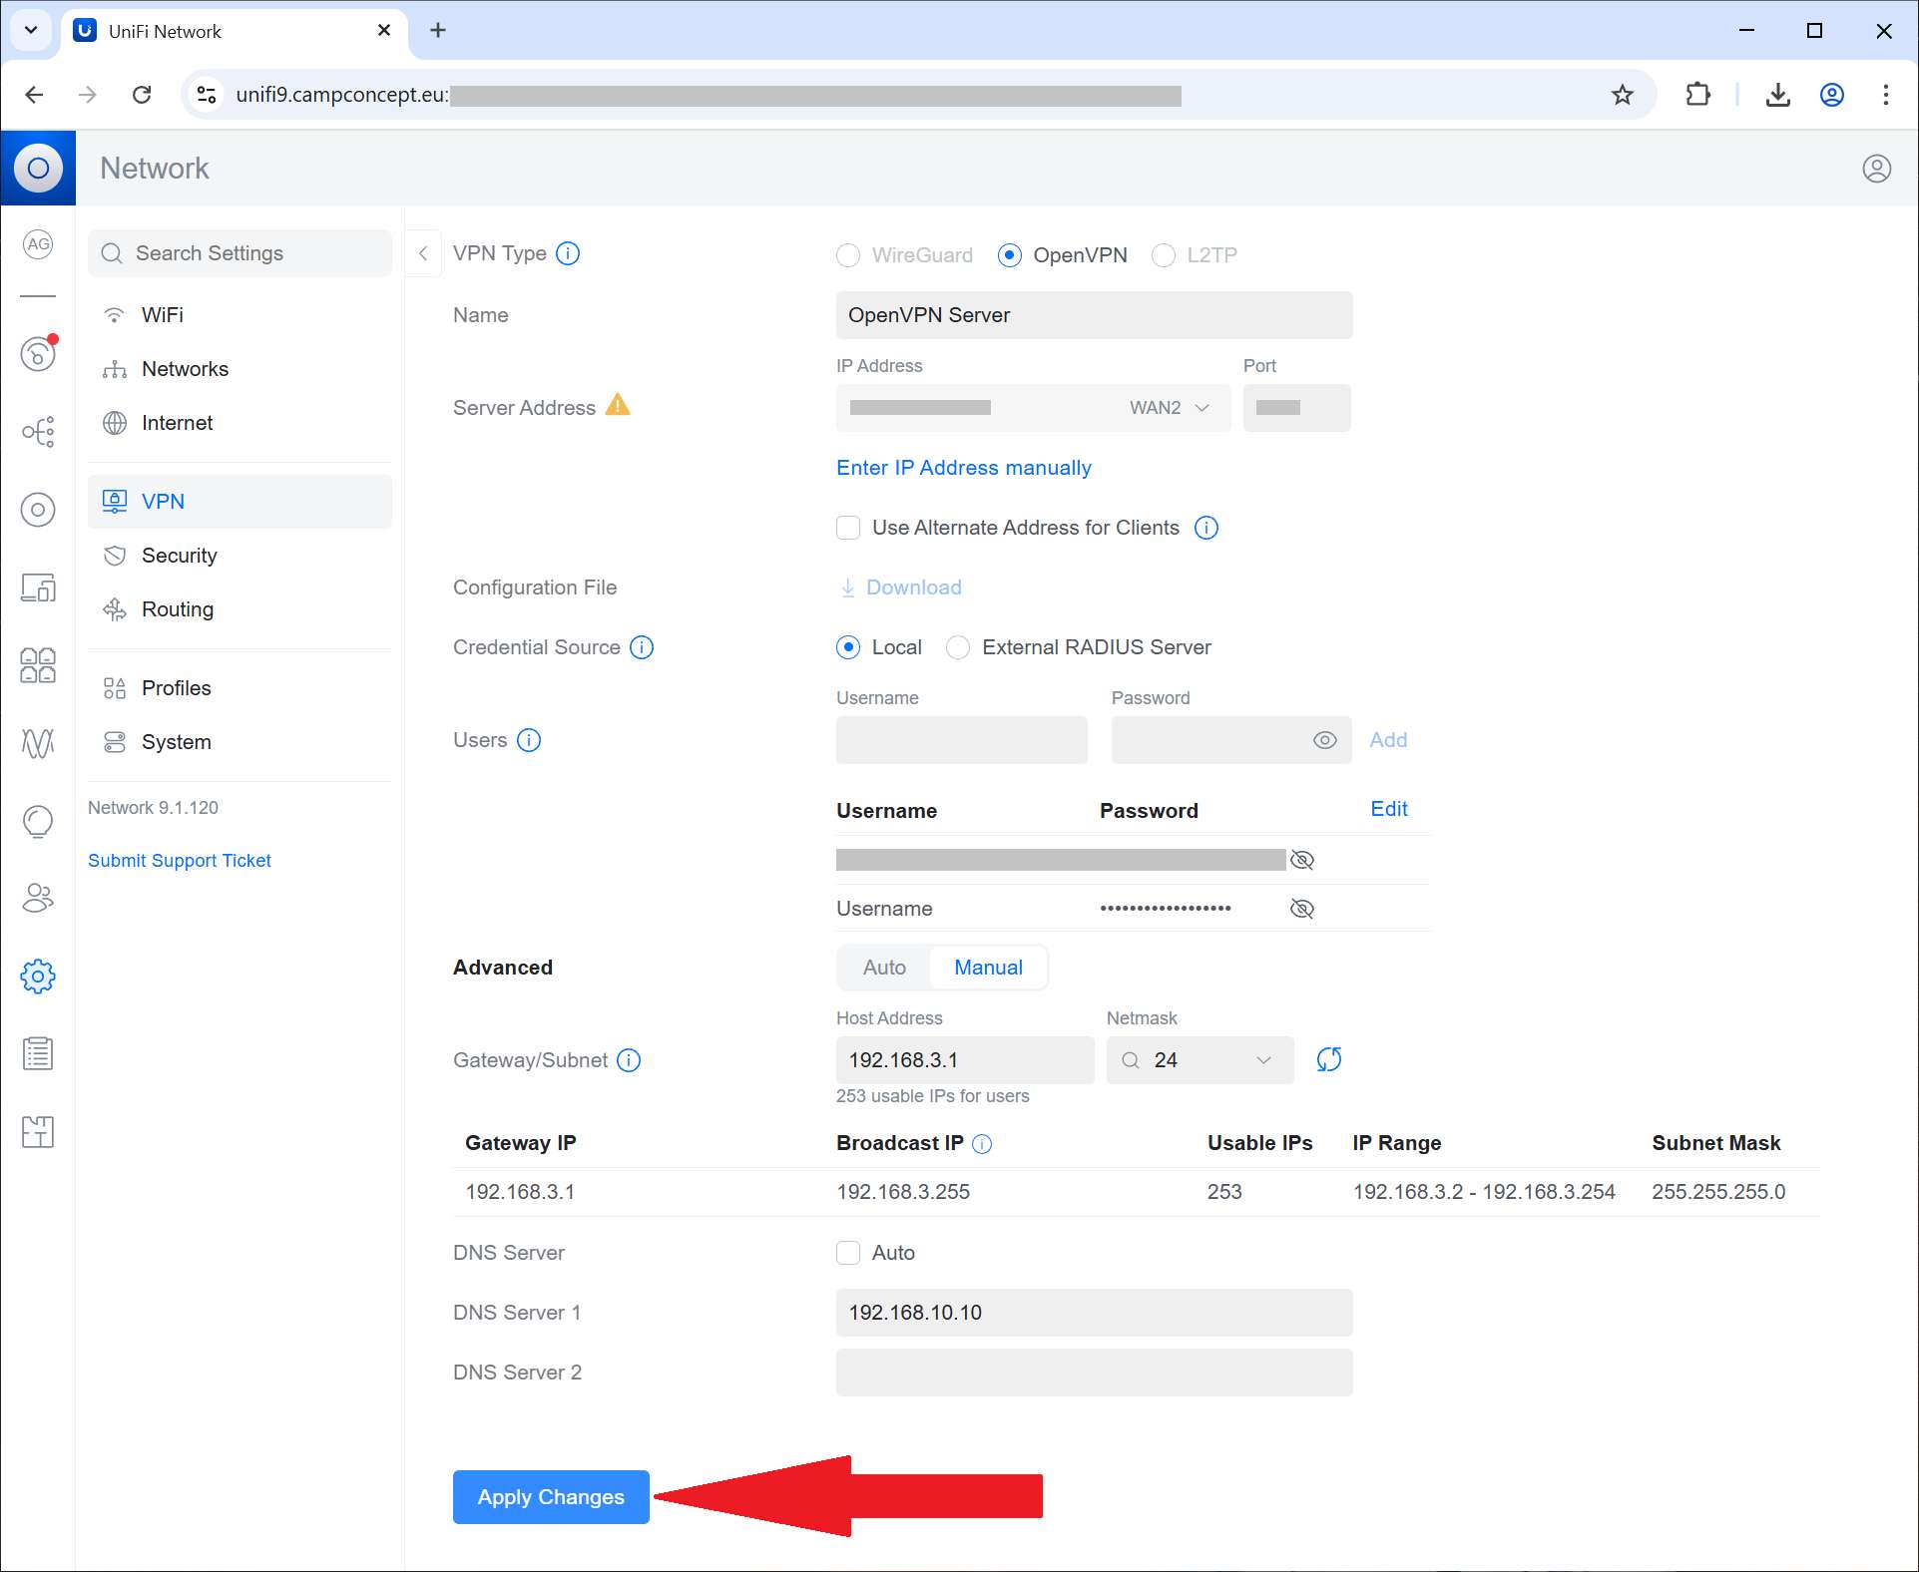
Task: Open the Networks settings menu item
Action: (185, 369)
